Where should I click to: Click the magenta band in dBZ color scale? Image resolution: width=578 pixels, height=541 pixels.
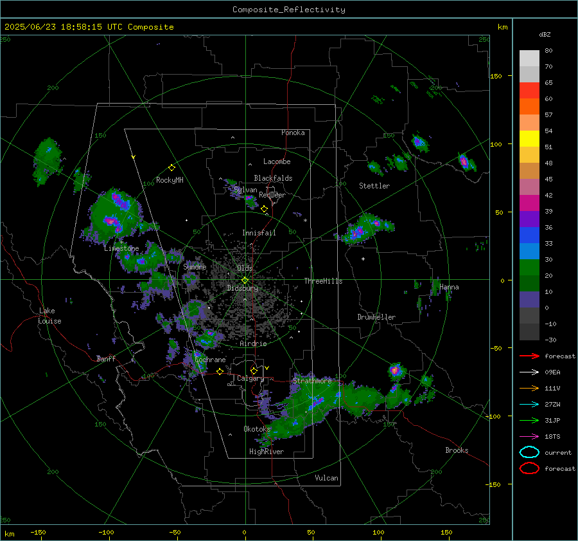(x=529, y=203)
